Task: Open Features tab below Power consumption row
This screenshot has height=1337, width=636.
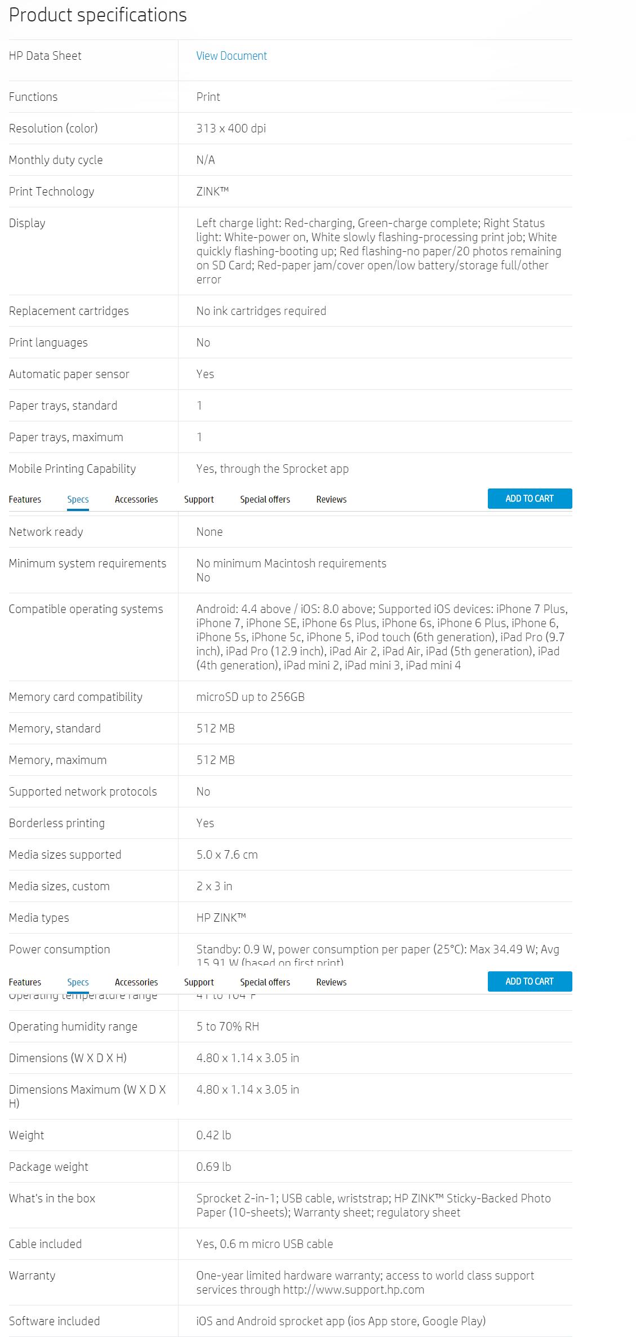Action: click(25, 982)
